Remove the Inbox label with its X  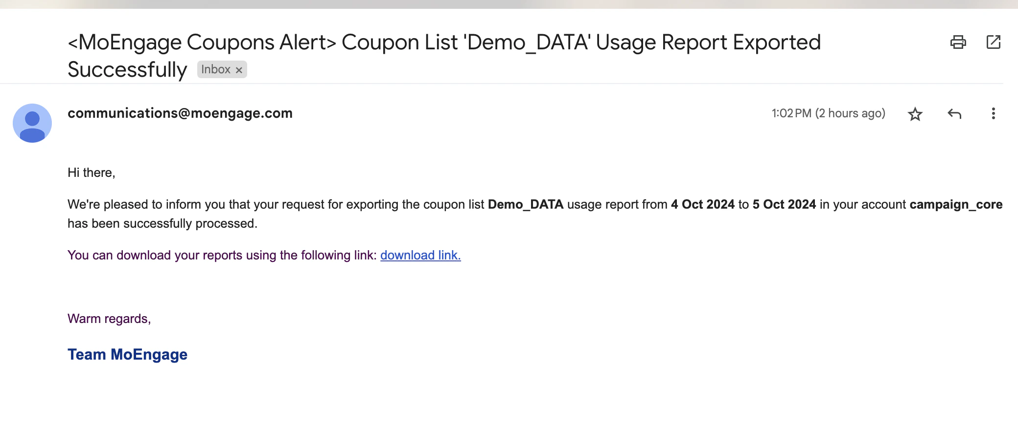239,70
